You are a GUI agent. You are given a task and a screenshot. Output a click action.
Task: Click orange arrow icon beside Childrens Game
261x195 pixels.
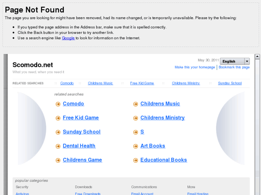click(58, 160)
